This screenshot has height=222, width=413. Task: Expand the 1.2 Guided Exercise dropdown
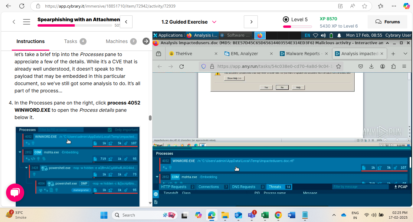(x=214, y=22)
